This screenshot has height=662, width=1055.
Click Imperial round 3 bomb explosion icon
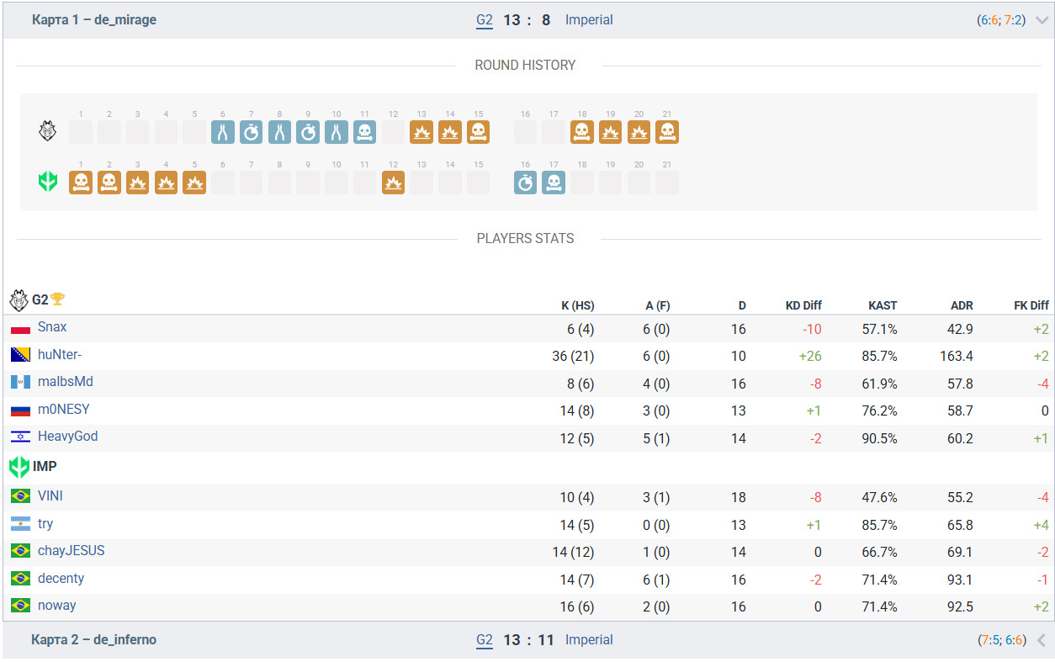[138, 183]
